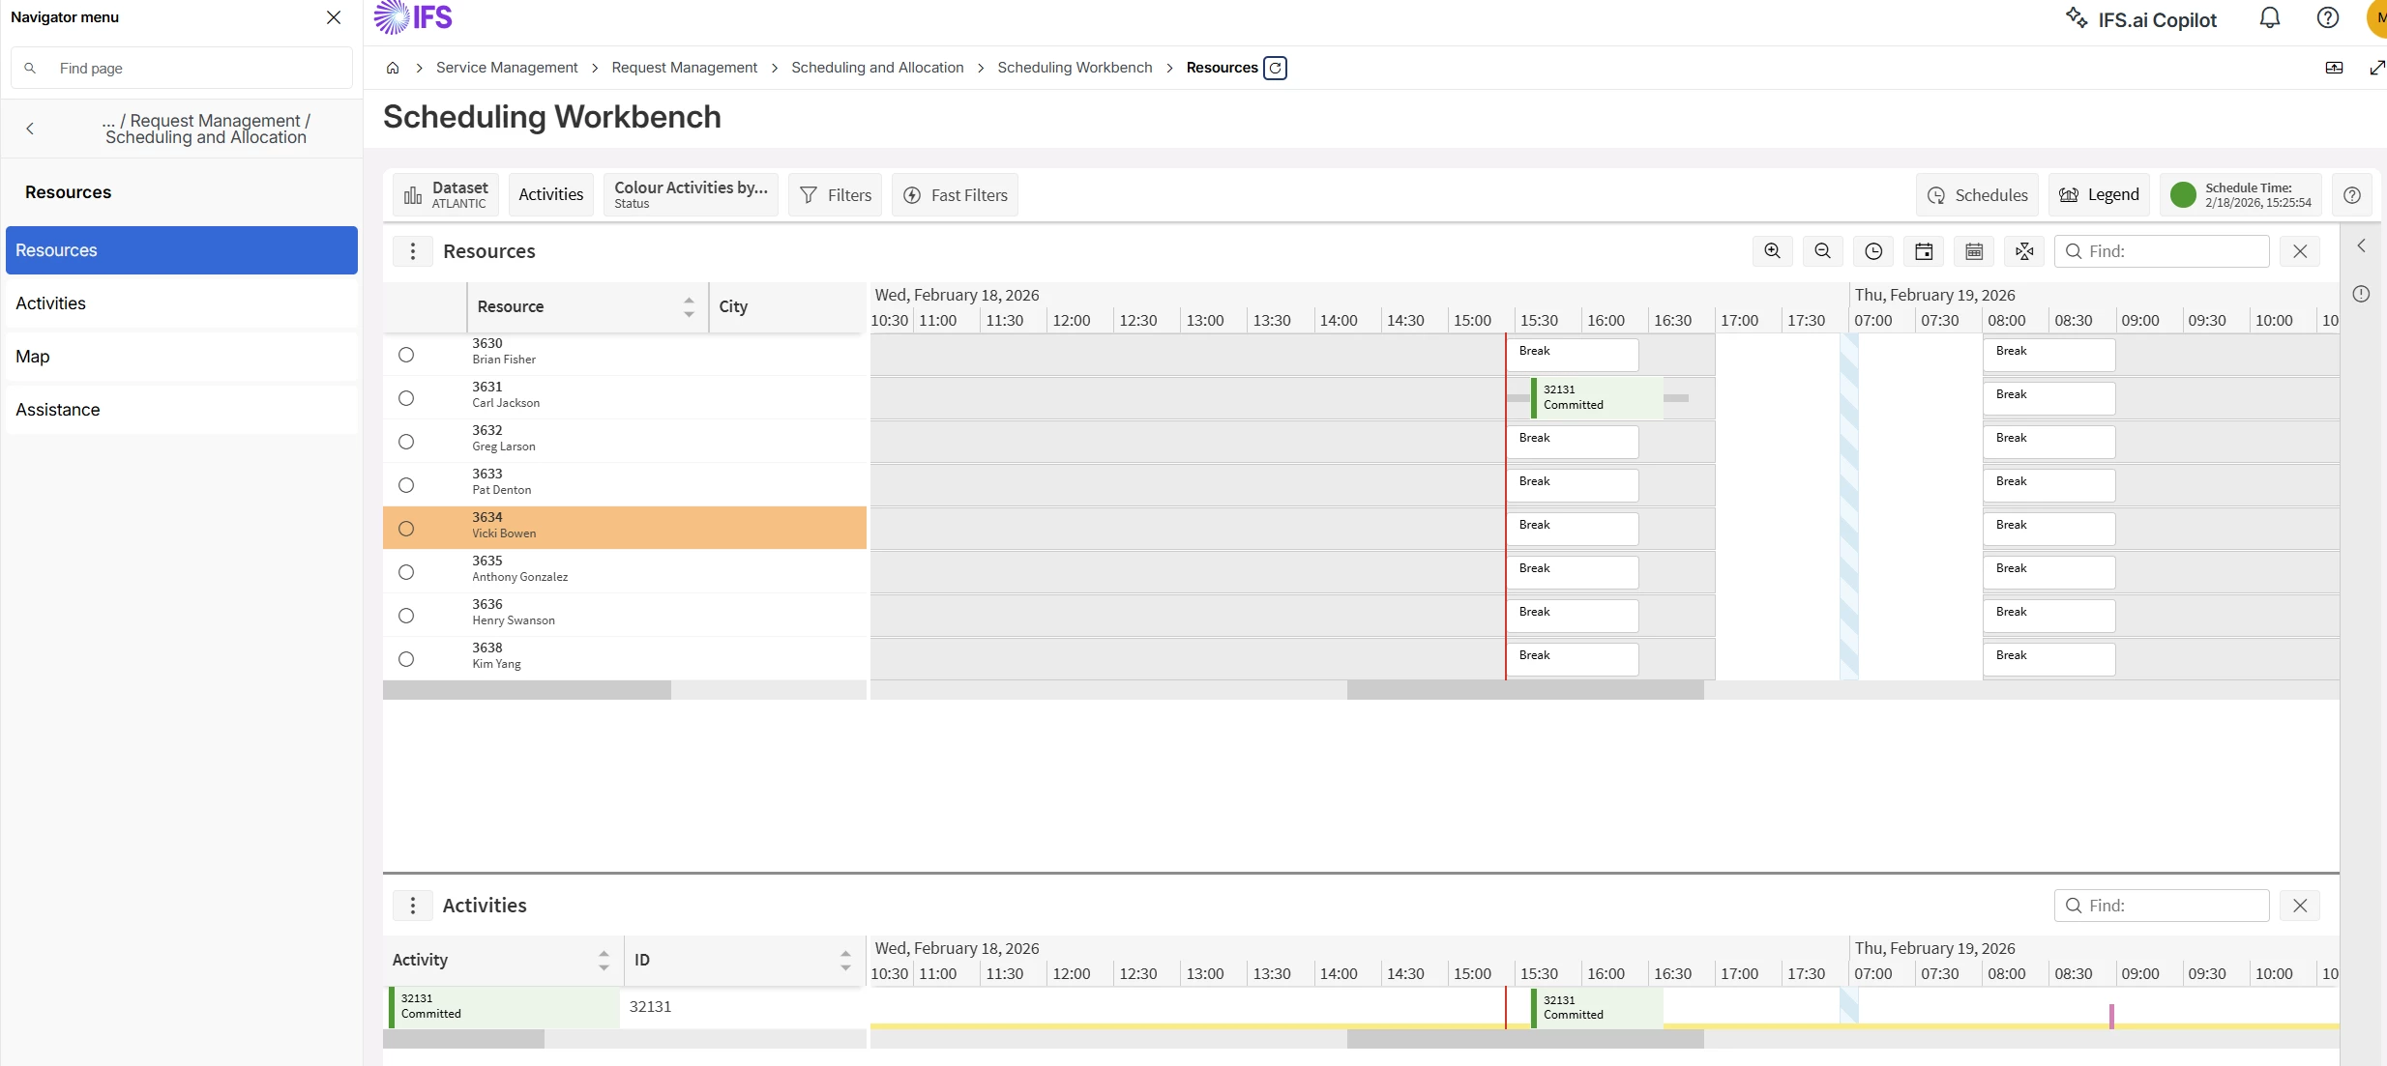Click the Fast Filters button

point(955,195)
